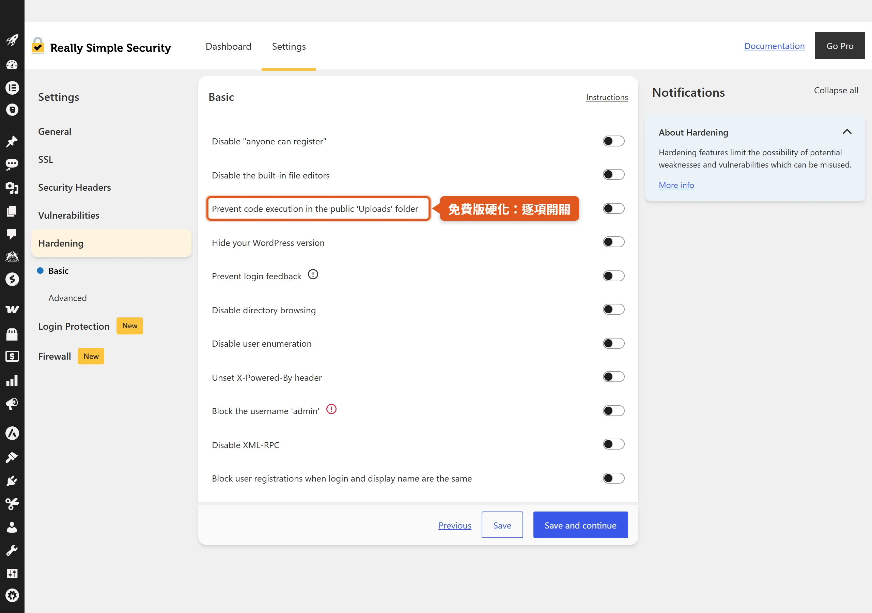Viewport: 872px width, 613px height.
Task: Open the Dashboard tab
Action: 228,46
